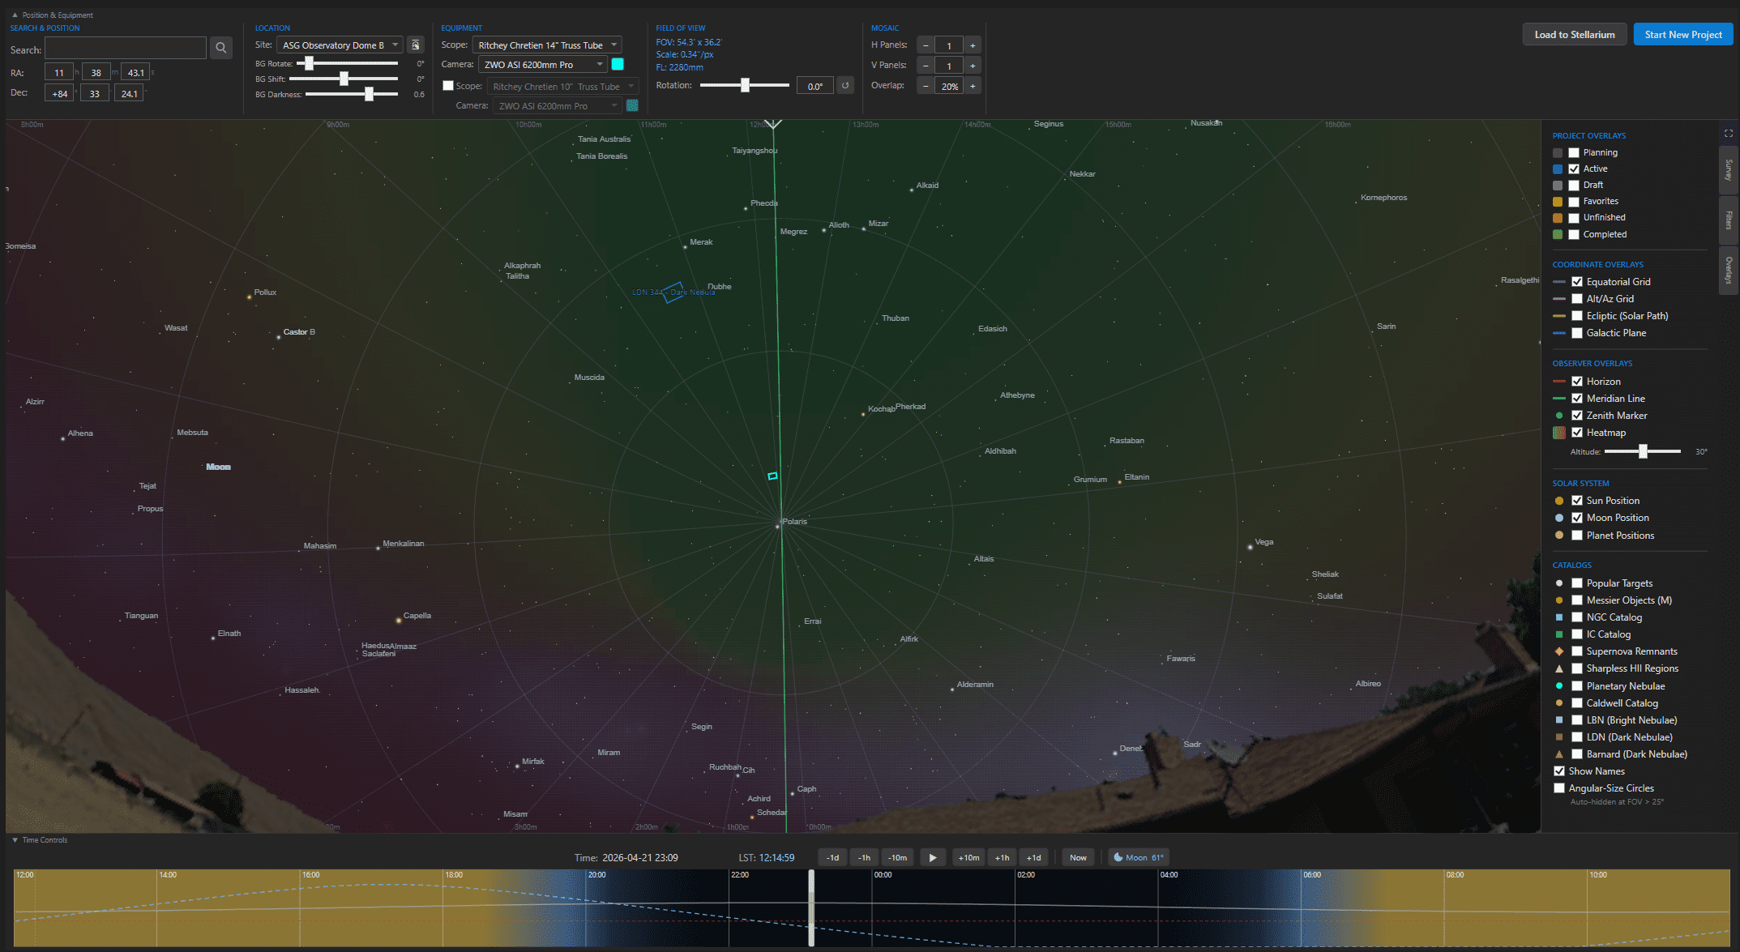This screenshot has height=952, width=1740.
Task: Click the cyan camera color swatch
Action: point(618,65)
